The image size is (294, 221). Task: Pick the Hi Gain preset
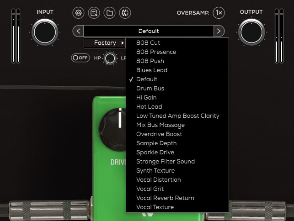177,98
